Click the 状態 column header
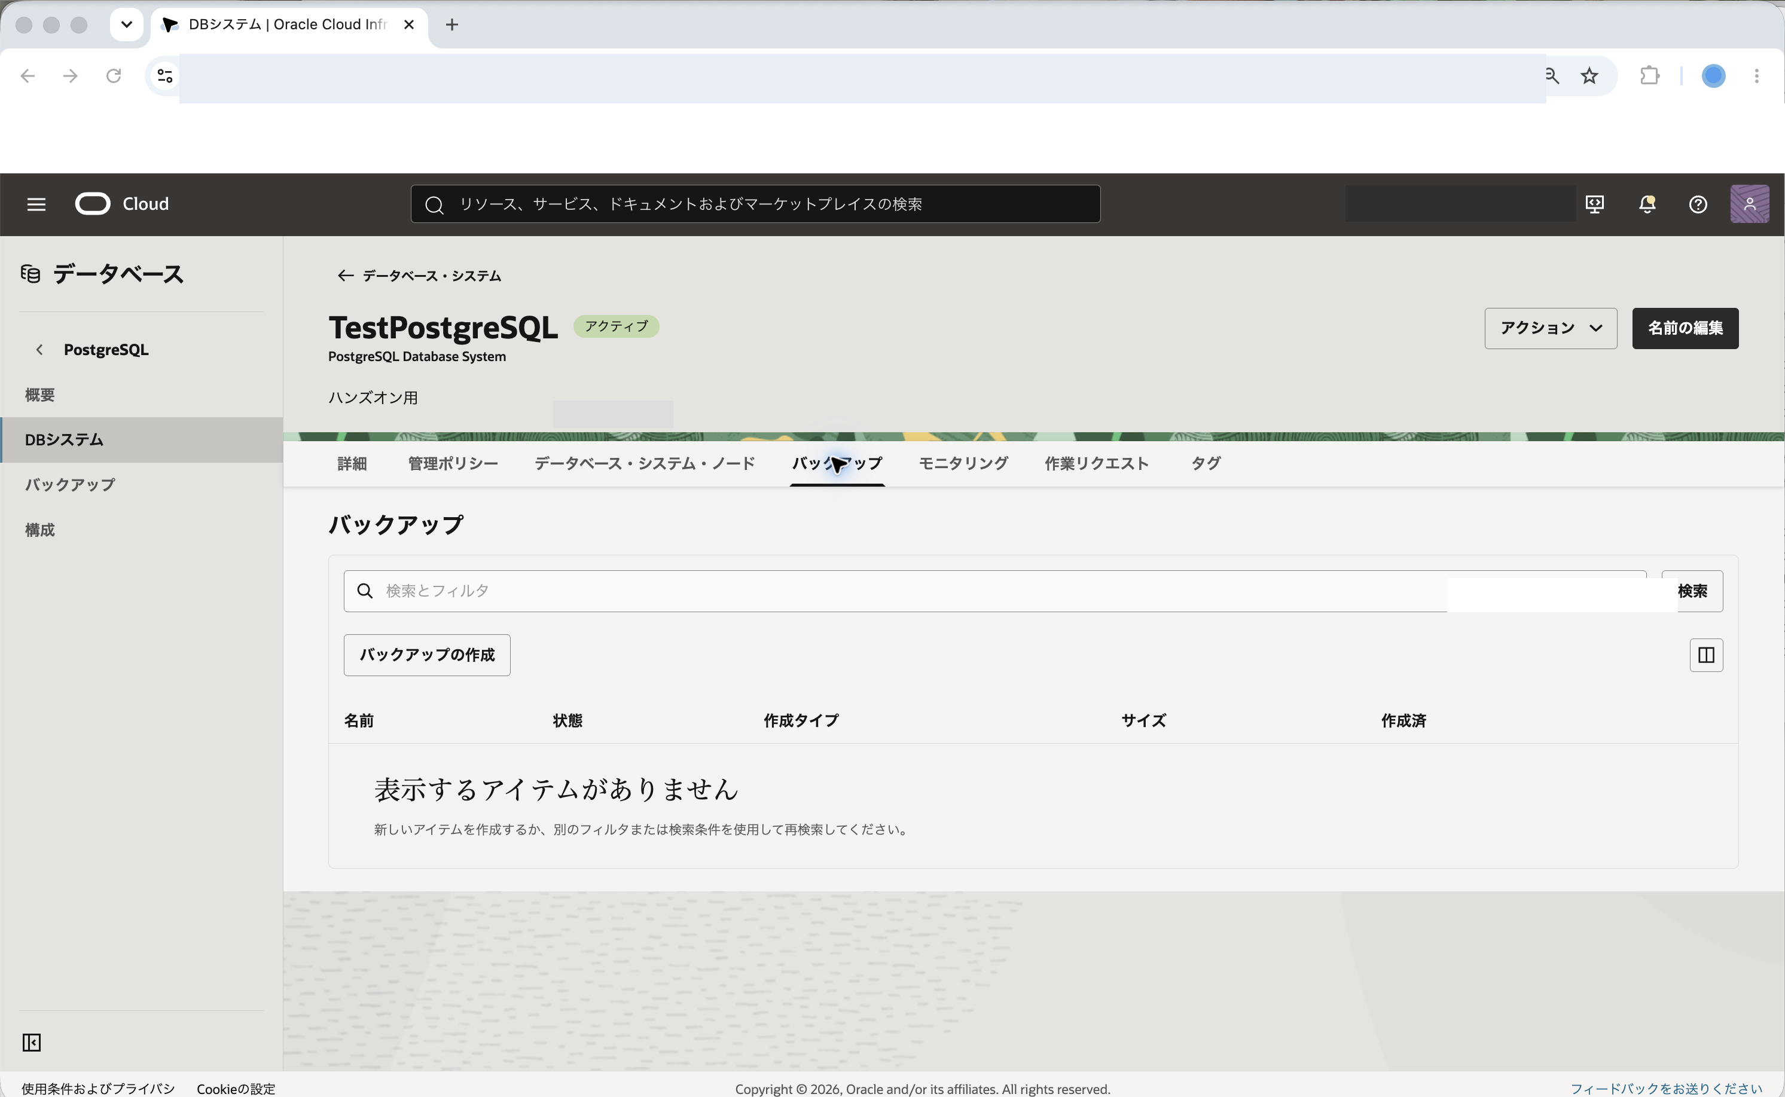Image resolution: width=1785 pixels, height=1097 pixels. tap(567, 720)
